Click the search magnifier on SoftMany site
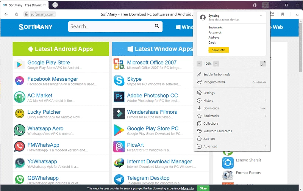This screenshot has width=303, height=191. click(x=157, y=27)
